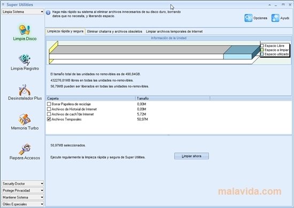This screenshot has height=208, width=294.
Task: Click the Limpiar ahora button
Action: pos(191,156)
